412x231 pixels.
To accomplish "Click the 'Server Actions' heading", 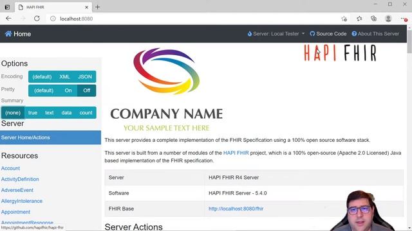I will pyautogui.click(x=133, y=227).
